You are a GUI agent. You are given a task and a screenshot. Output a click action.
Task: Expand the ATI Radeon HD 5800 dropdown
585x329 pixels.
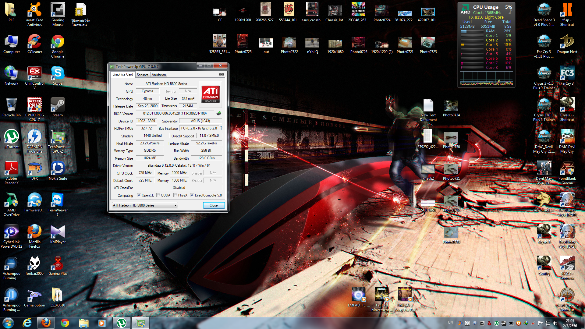[175, 205]
